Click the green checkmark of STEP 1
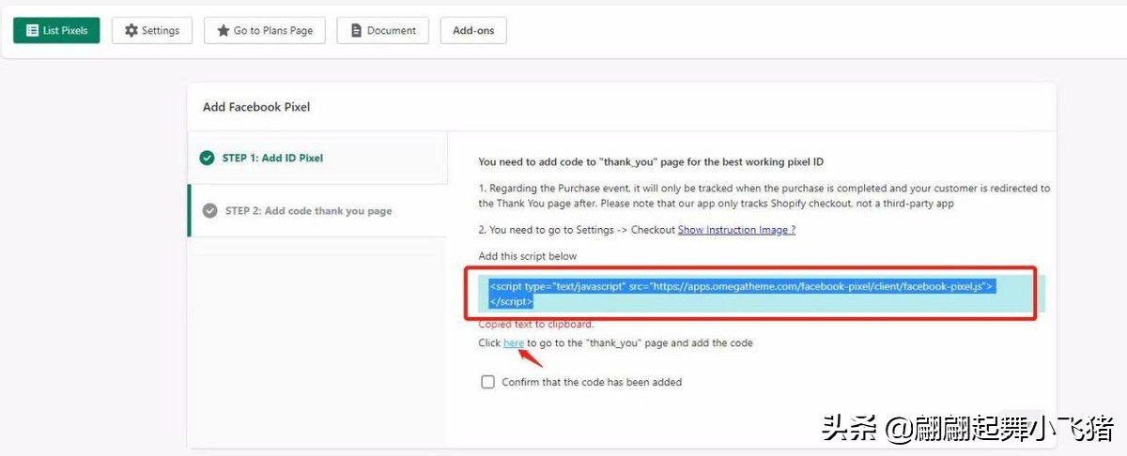The image size is (1127, 456). [207, 158]
